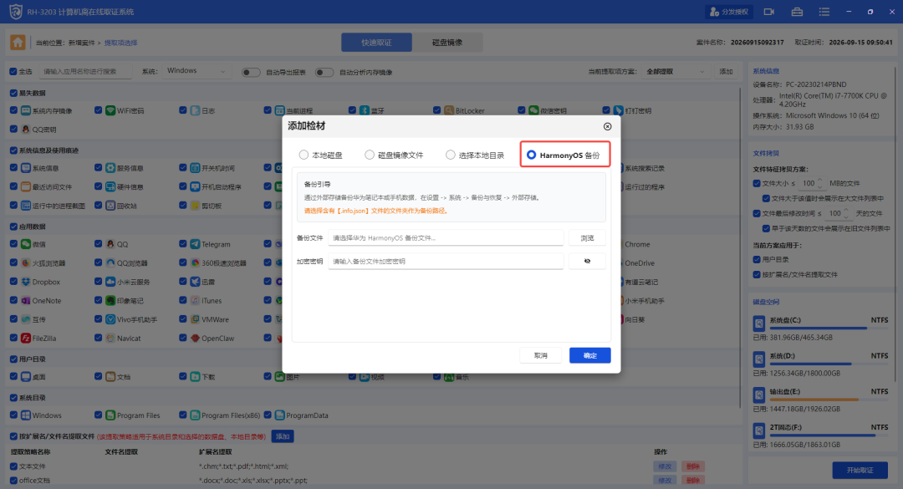The width and height of the screenshot is (903, 489).
Task: Toggle the 自动导出报表 switch
Action: pyautogui.click(x=251, y=72)
